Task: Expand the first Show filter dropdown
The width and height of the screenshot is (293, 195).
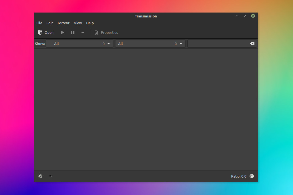Action: pyautogui.click(x=79, y=44)
